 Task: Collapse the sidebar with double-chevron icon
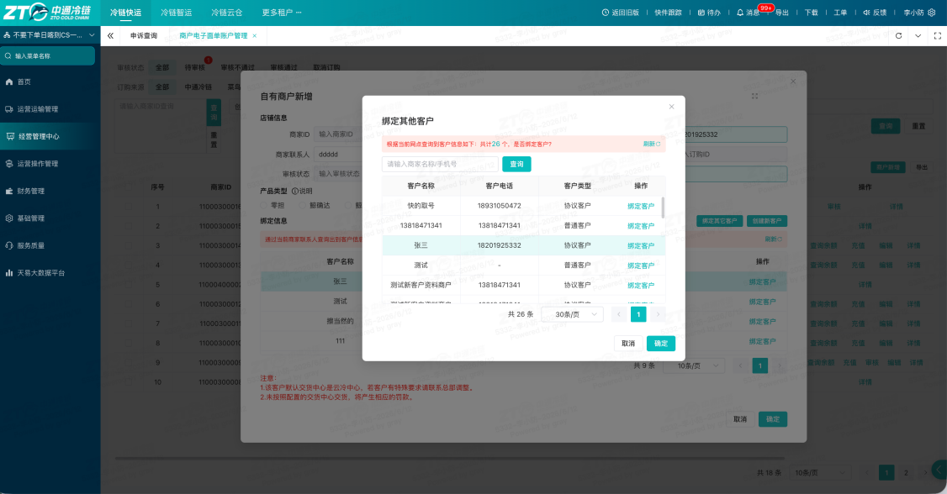(110, 35)
